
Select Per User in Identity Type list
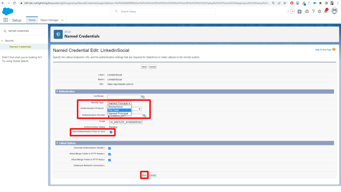119,110
